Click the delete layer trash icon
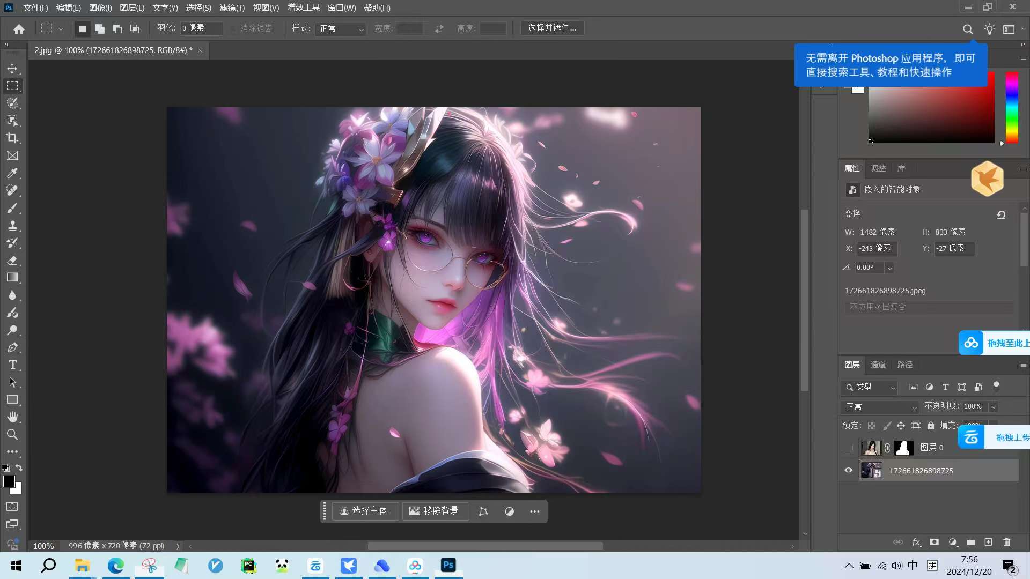The height and width of the screenshot is (579, 1030). [1006, 542]
